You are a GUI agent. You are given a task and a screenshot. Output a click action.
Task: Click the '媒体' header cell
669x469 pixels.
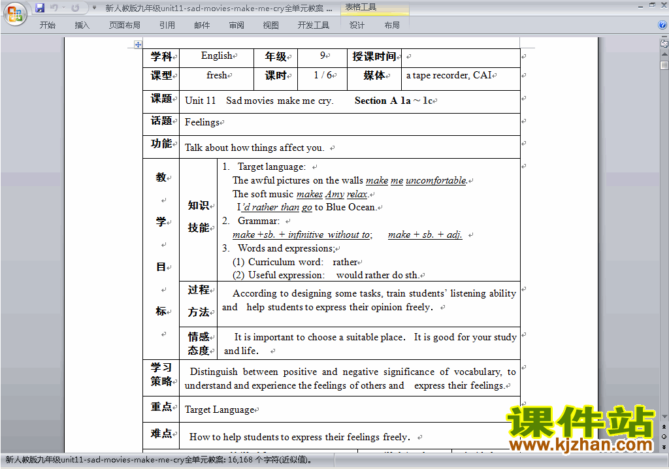(374, 78)
